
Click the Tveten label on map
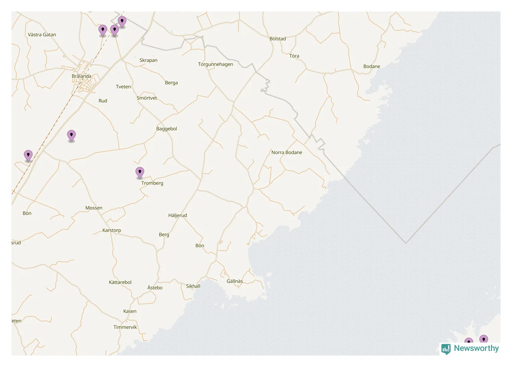123,87
